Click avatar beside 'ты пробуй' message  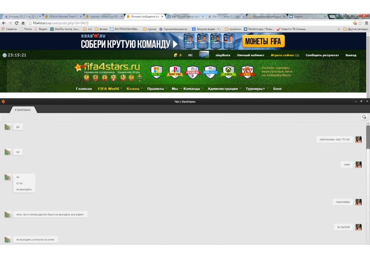359,227
